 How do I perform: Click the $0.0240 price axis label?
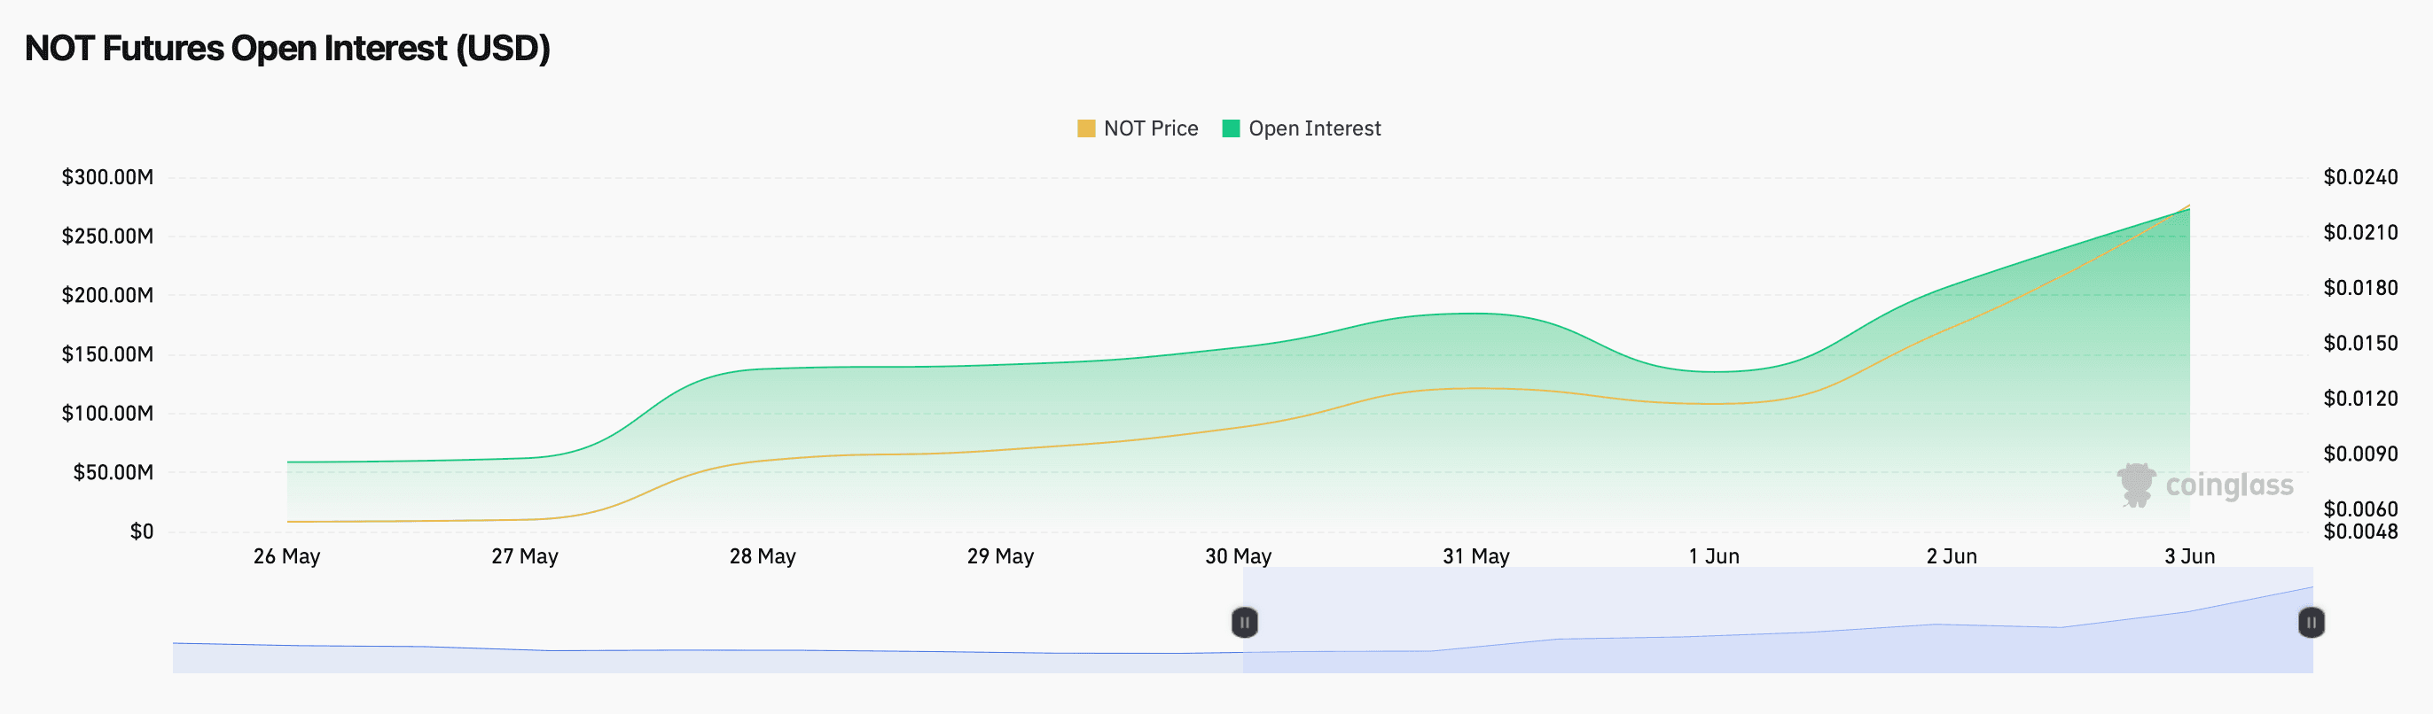click(2360, 177)
